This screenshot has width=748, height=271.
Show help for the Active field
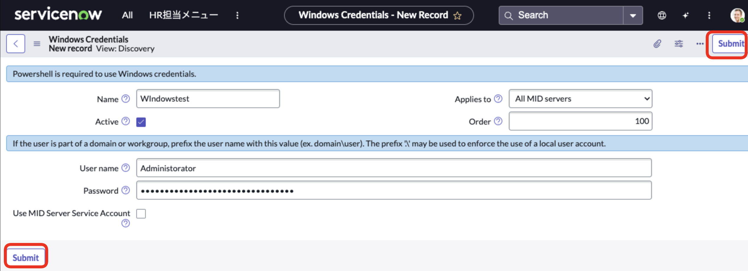[126, 121]
